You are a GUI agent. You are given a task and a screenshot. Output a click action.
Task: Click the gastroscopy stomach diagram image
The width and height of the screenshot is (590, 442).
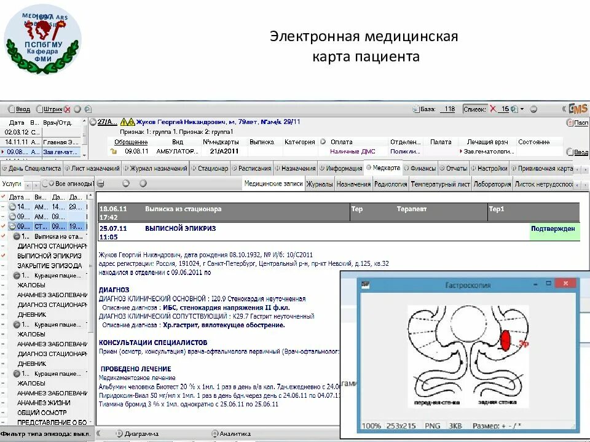point(468,356)
